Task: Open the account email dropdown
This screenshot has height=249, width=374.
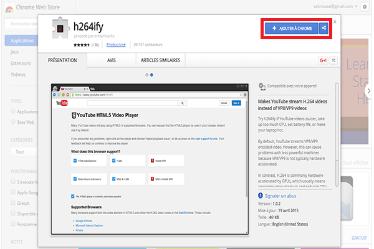Action: tap(335, 6)
